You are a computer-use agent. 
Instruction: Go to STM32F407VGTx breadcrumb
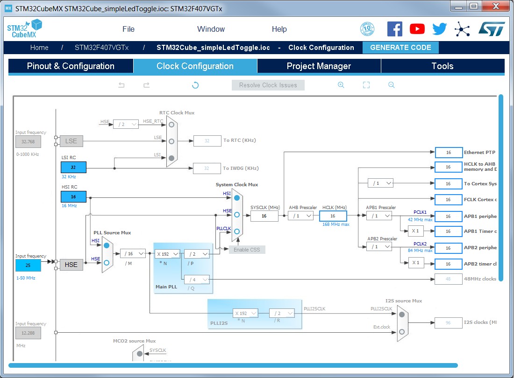(x=101, y=48)
